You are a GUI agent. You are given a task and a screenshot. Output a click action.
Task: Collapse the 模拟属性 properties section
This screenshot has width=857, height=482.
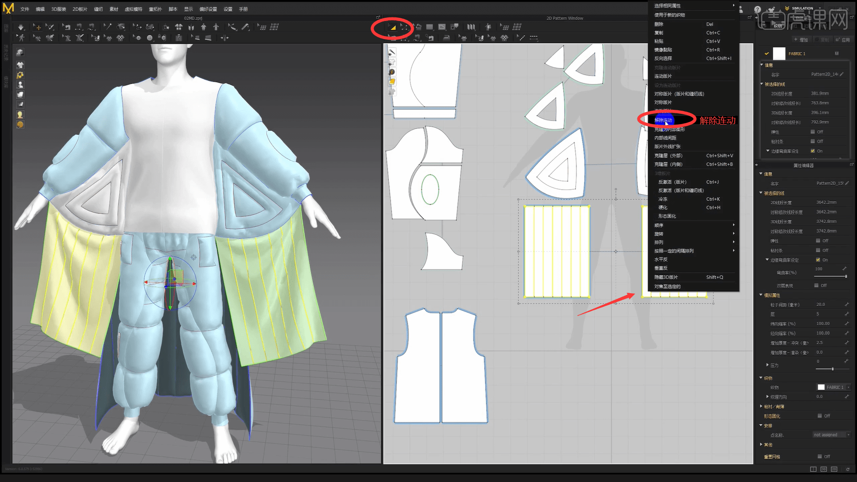(x=761, y=295)
